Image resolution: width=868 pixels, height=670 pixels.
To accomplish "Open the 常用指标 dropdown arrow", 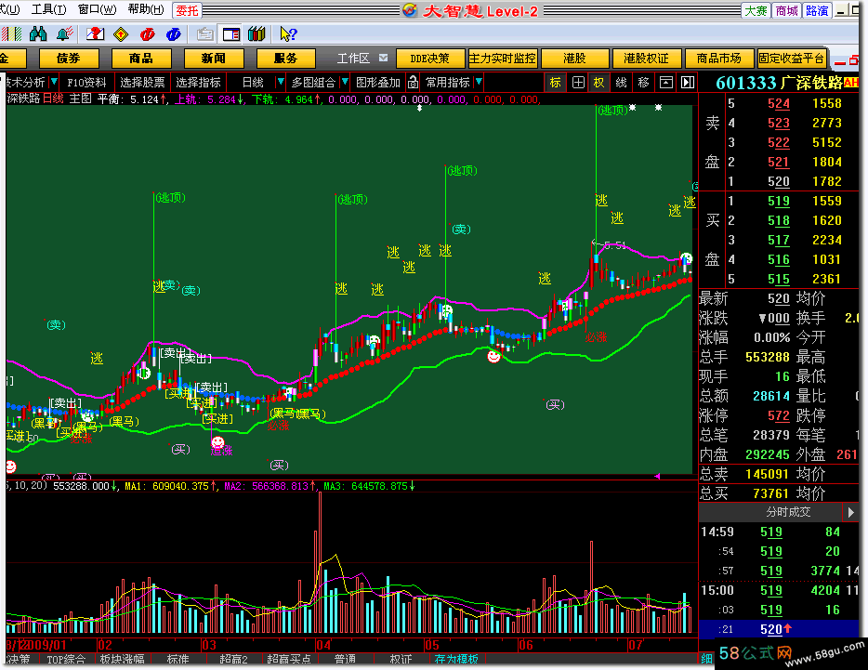I will [479, 82].
